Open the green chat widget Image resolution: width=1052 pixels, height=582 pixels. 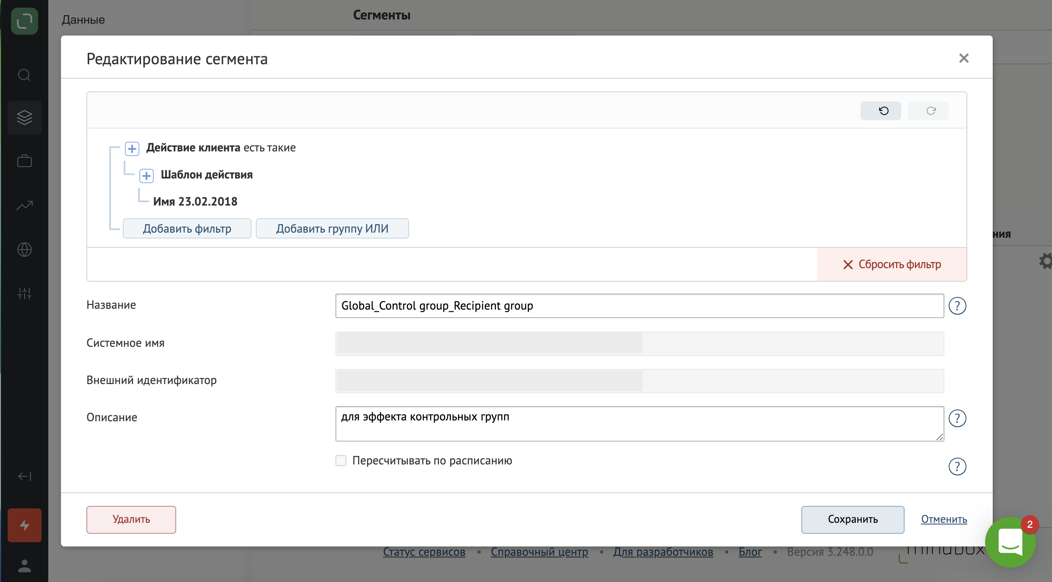click(x=1010, y=542)
